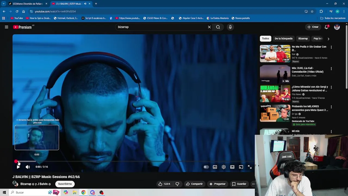Viewport: 348px width, 196px height.
Task: Clear the bizarrap search text
Action: 209,27
